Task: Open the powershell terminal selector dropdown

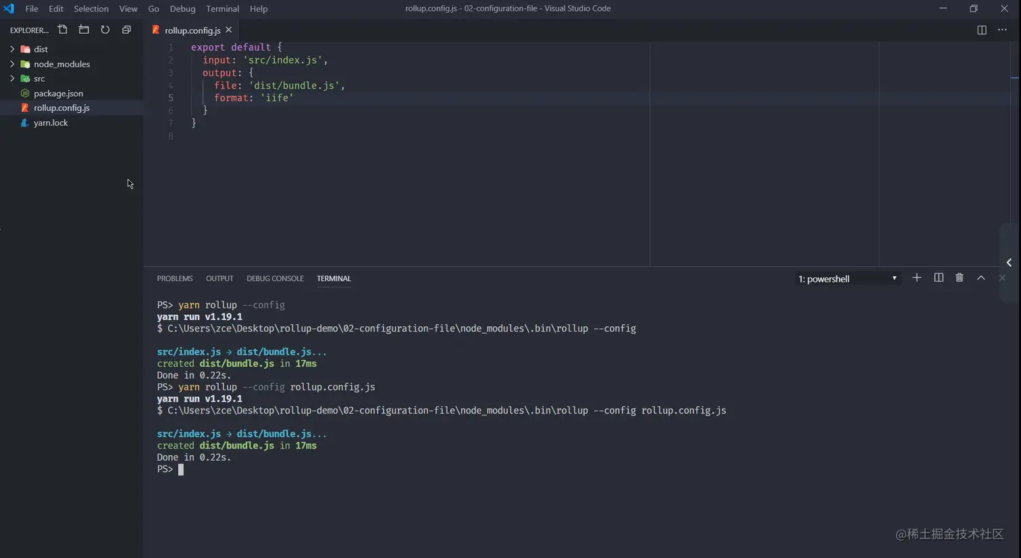Action: pos(847,278)
